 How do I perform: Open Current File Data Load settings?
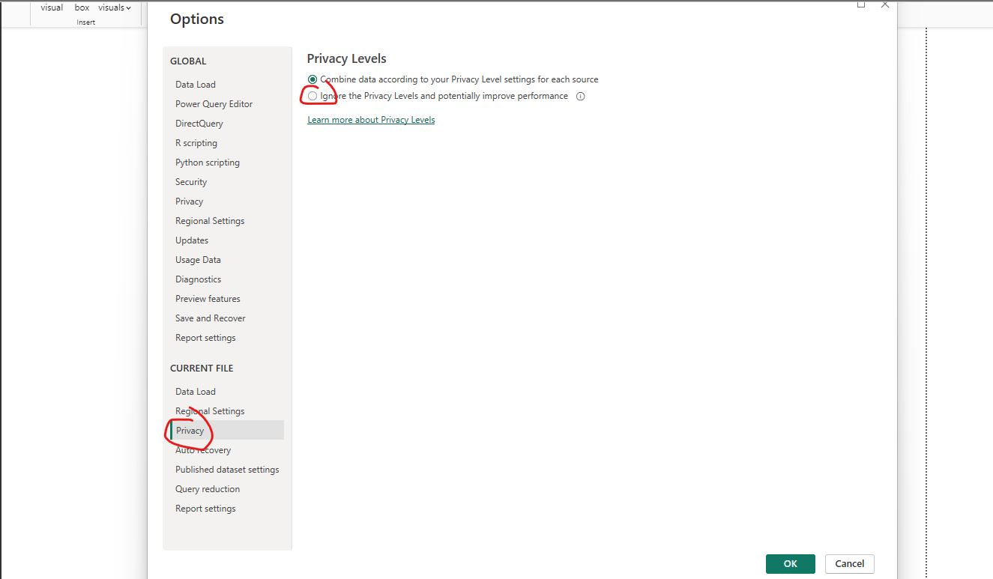coord(196,392)
